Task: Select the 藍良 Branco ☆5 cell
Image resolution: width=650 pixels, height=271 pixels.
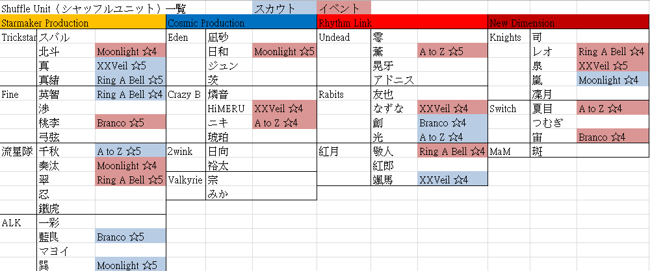Action: [130, 237]
